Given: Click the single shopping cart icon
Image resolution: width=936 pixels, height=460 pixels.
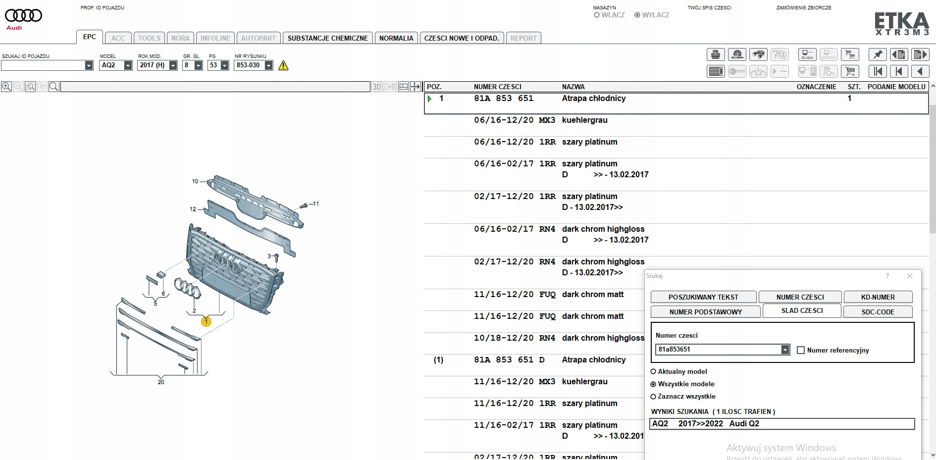Looking at the screenshot, I should (850, 71).
